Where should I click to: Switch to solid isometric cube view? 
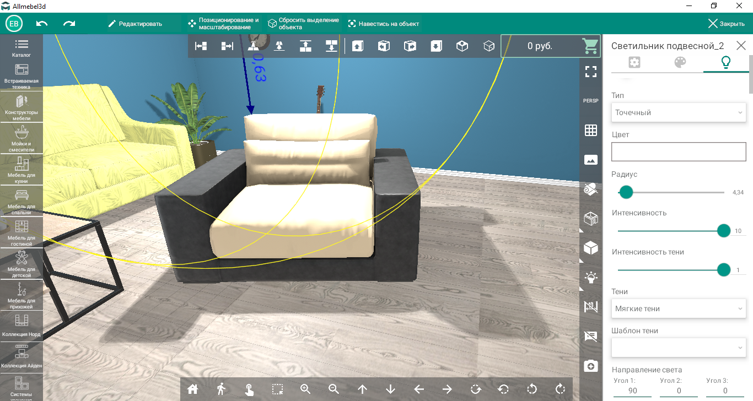tap(462, 46)
